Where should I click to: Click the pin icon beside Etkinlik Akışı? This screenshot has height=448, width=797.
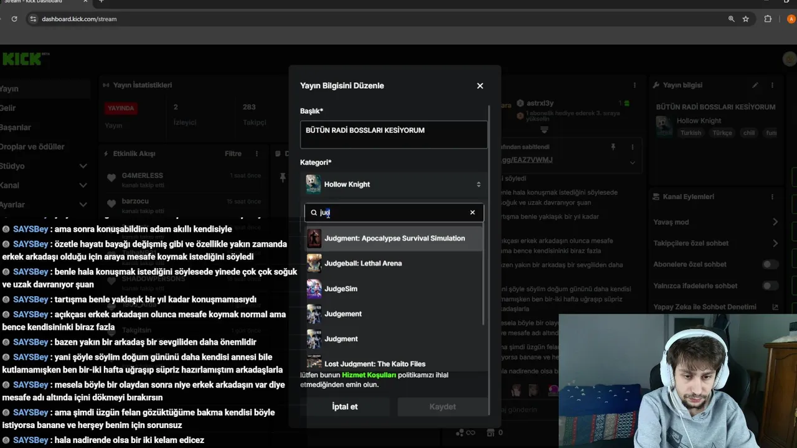click(x=283, y=177)
